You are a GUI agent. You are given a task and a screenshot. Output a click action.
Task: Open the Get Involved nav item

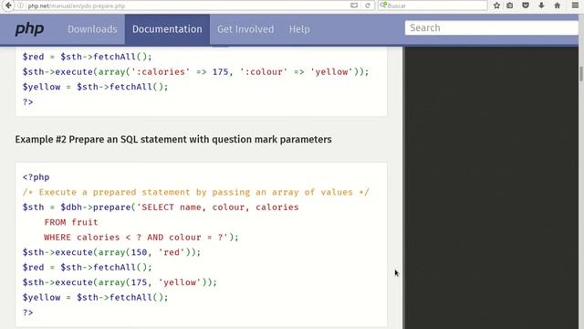click(245, 29)
